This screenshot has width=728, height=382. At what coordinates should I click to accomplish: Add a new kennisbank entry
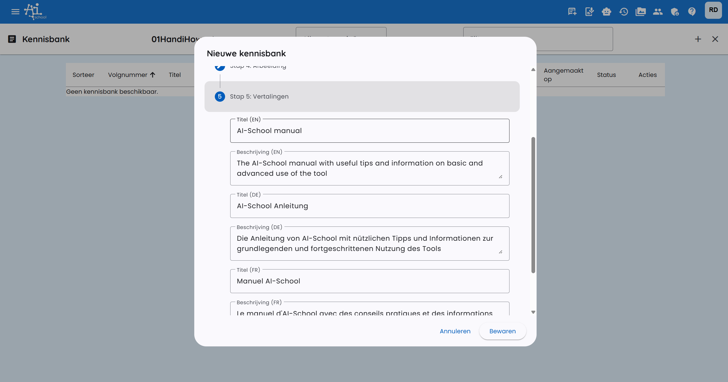tap(698, 39)
